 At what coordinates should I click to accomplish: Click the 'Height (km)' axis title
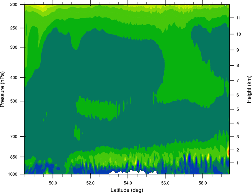click(x=249, y=89)
